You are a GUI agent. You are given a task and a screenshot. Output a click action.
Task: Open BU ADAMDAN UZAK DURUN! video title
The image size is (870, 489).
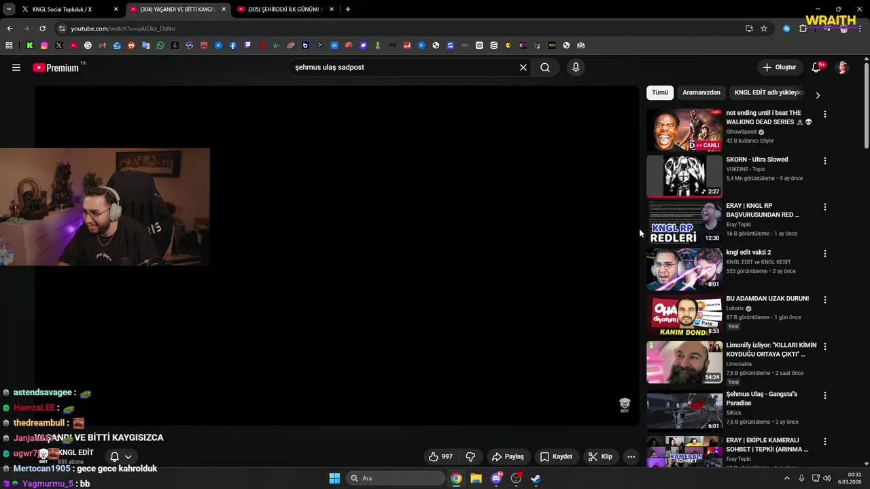click(x=767, y=299)
